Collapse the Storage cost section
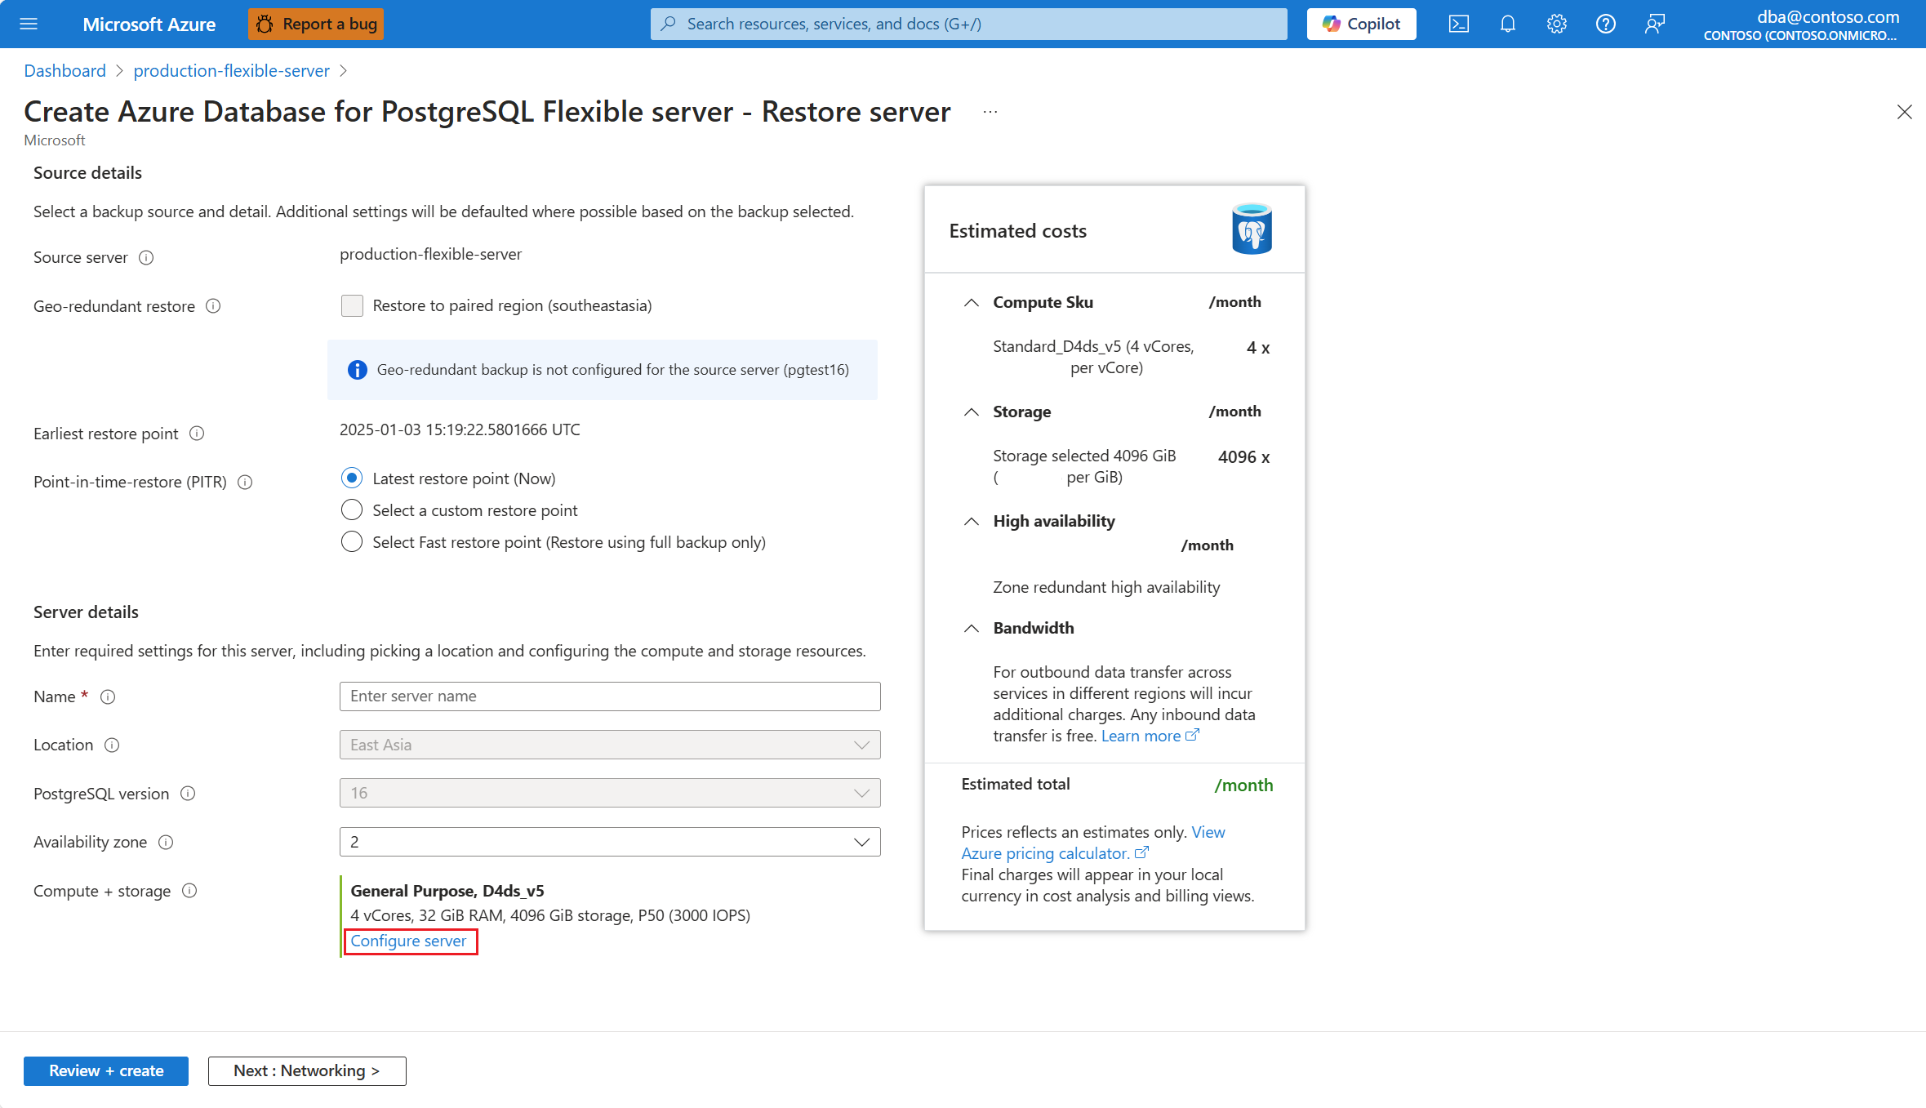 (x=971, y=412)
